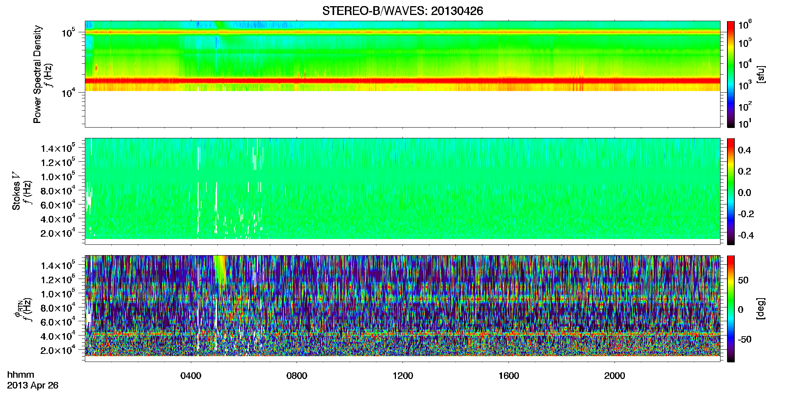Click the phi RTN degree color bar
Image resolution: width=805 pixels, height=415 pixels.
click(x=731, y=309)
